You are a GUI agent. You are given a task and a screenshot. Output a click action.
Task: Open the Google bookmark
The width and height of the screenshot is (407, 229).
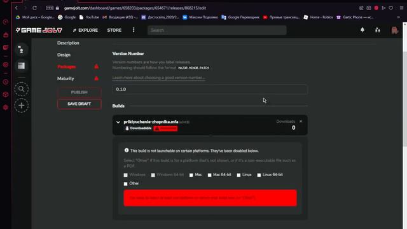click(67, 17)
